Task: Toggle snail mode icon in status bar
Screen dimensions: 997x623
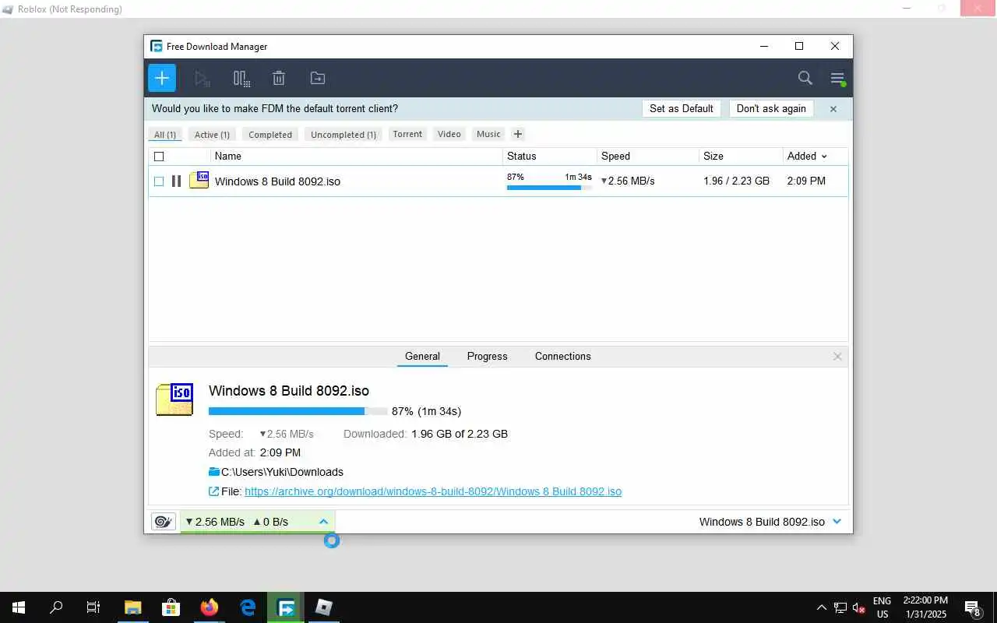Action: tap(164, 522)
